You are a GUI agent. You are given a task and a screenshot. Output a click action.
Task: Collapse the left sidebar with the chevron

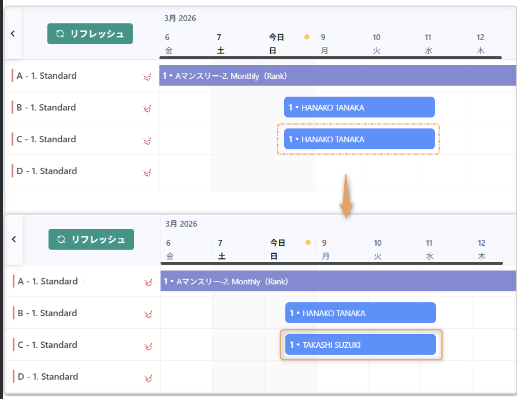(x=13, y=34)
